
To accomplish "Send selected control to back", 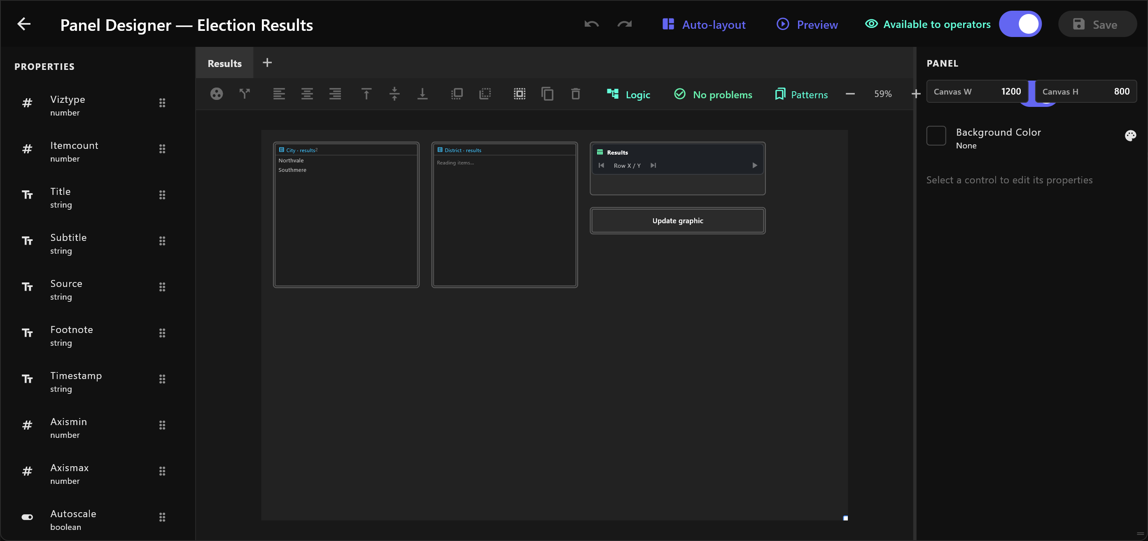I will click(x=485, y=94).
